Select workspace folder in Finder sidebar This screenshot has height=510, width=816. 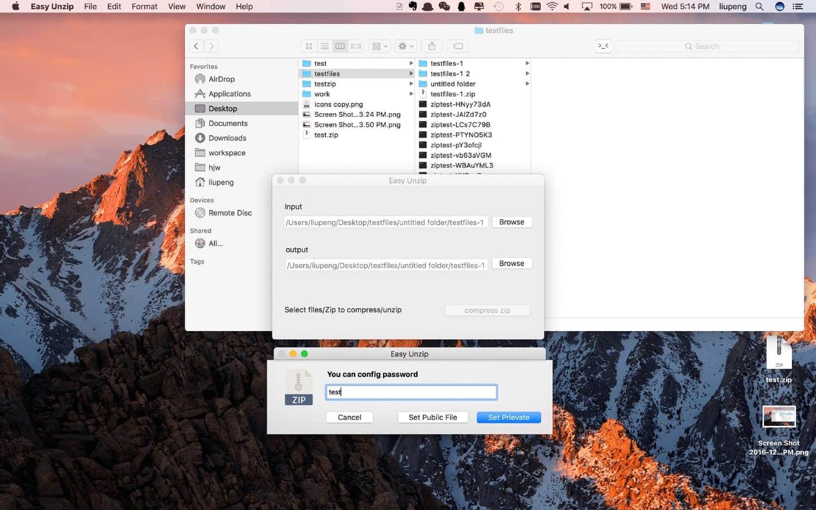227,152
